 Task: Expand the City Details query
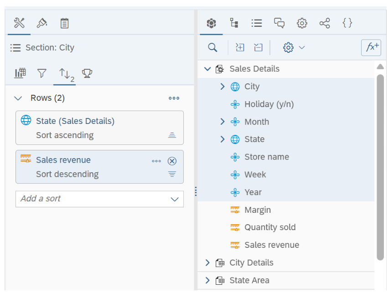(207, 262)
